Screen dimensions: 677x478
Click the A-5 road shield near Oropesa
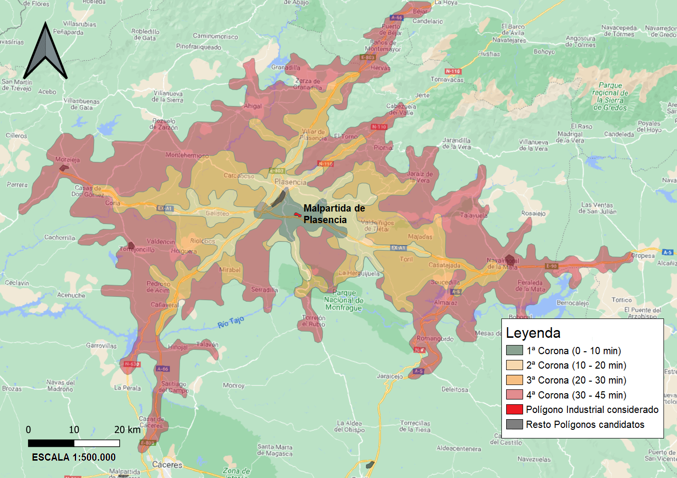point(667,252)
